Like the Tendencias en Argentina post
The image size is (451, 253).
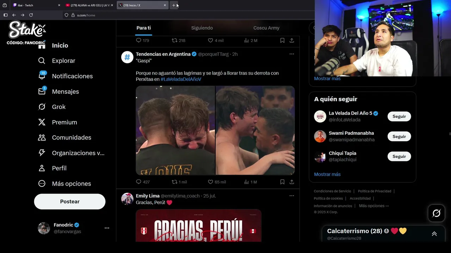[210, 182]
